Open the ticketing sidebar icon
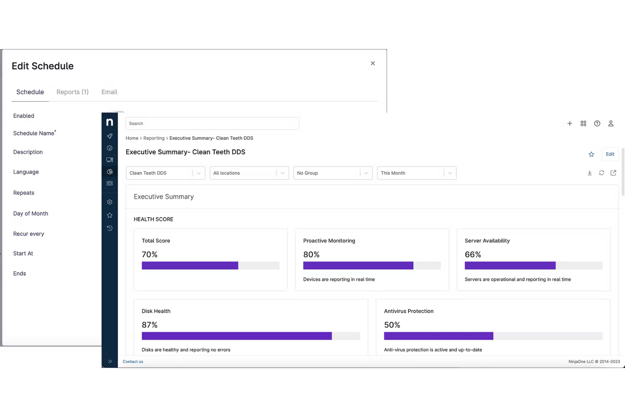Screen dimensions: 625x417 (109, 183)
